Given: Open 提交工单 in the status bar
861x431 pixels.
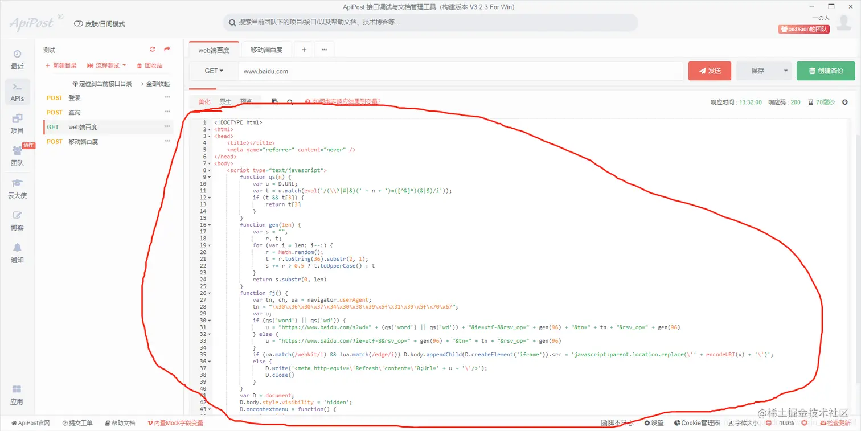Looking at the screenshot, I should pyautogui.click(x=77, y=423).
